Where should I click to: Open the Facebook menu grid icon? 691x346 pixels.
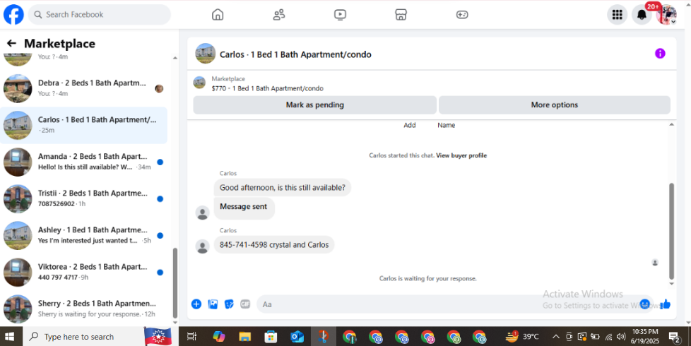(x=618, y=15)
